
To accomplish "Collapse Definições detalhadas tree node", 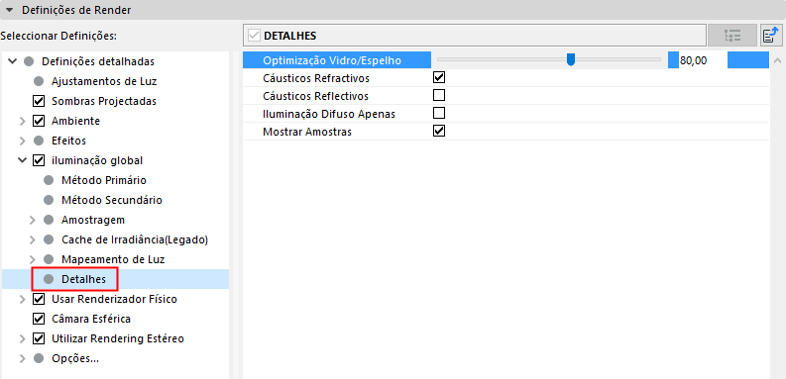I will coord(12,61).
